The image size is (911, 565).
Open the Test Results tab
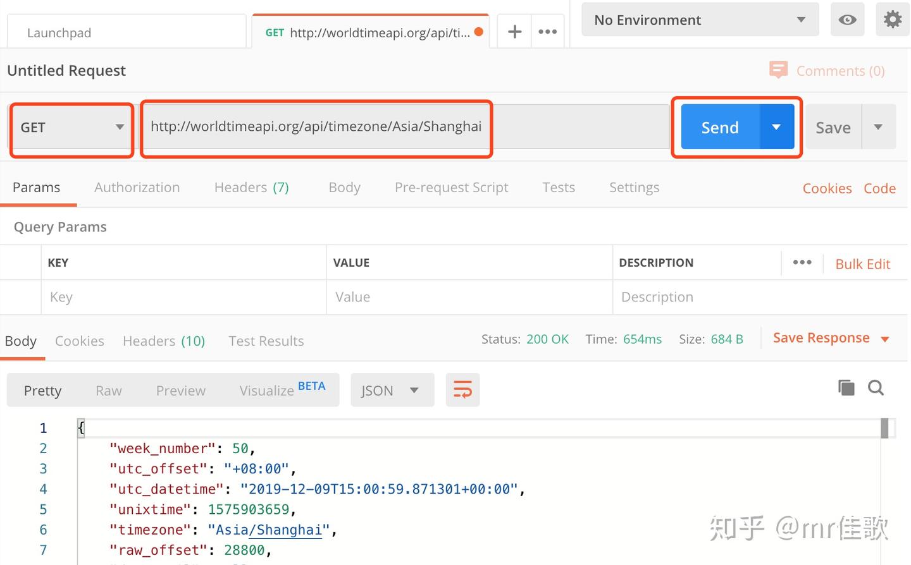(266, 341)
